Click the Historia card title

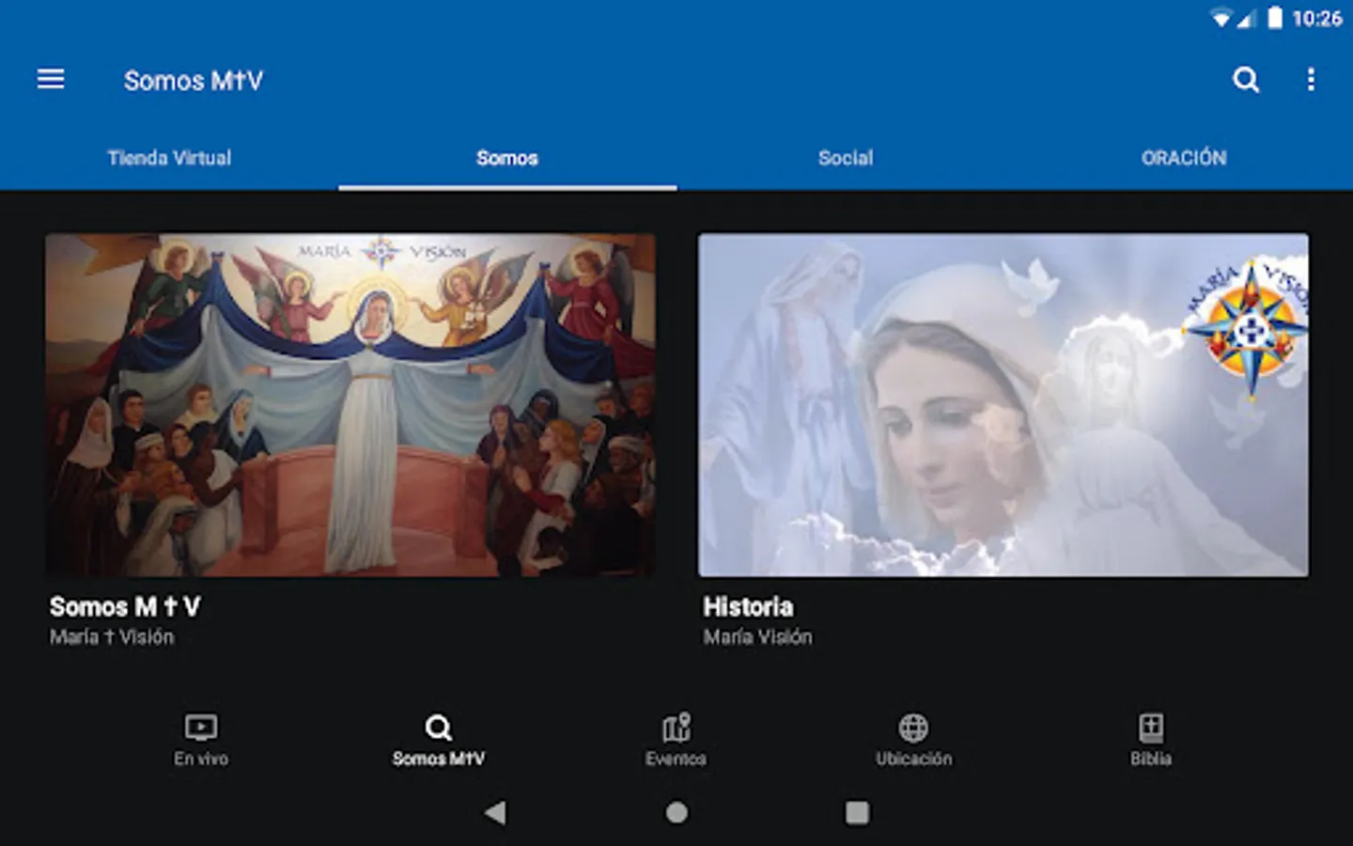tap(748, 607)
